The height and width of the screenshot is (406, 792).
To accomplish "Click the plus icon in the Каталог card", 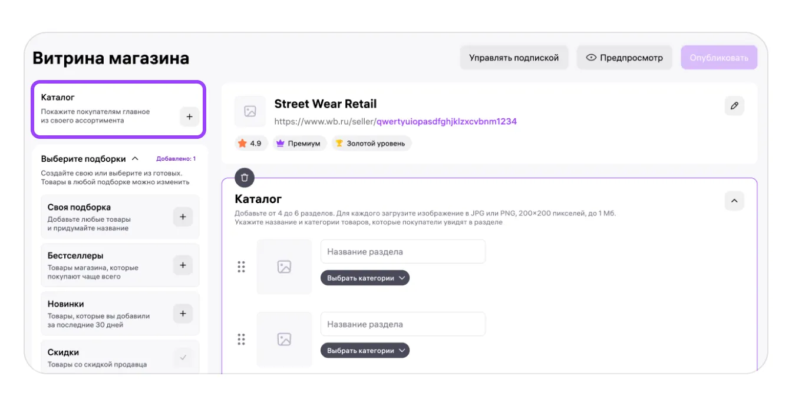I will (189, 117).
